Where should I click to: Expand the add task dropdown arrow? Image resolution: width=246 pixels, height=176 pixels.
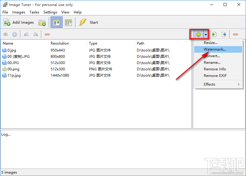tap(206, 34)
